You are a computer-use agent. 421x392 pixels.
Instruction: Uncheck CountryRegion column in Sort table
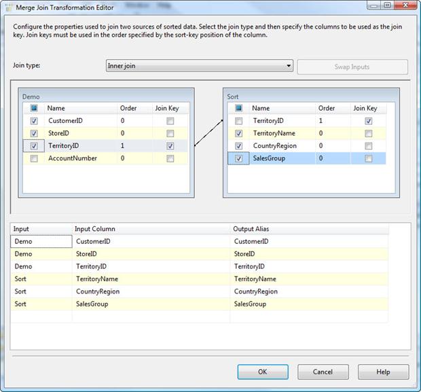[x=238, y=146]
